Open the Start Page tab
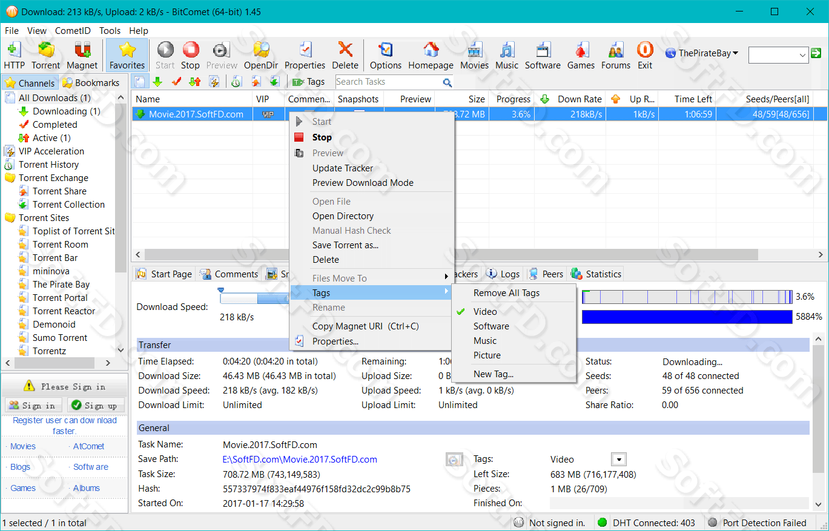Screen dimensions: 829x531 tap(164, 274)
